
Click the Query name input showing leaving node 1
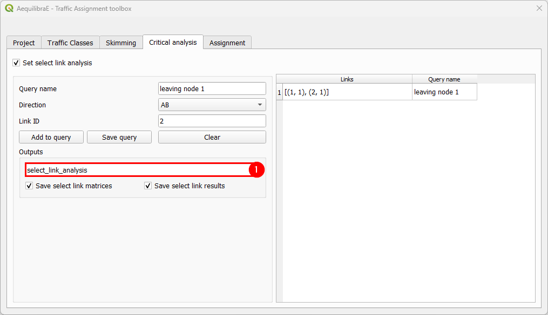pyautogui.click(x=212, y=88)
